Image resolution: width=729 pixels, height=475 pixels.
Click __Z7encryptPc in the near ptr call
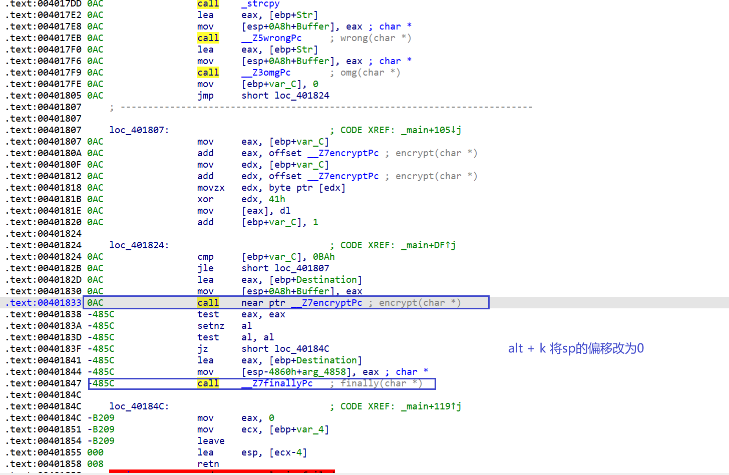[x=332, y=303]
